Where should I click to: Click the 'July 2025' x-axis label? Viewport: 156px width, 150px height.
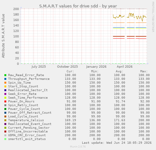(x=39, y=67)
